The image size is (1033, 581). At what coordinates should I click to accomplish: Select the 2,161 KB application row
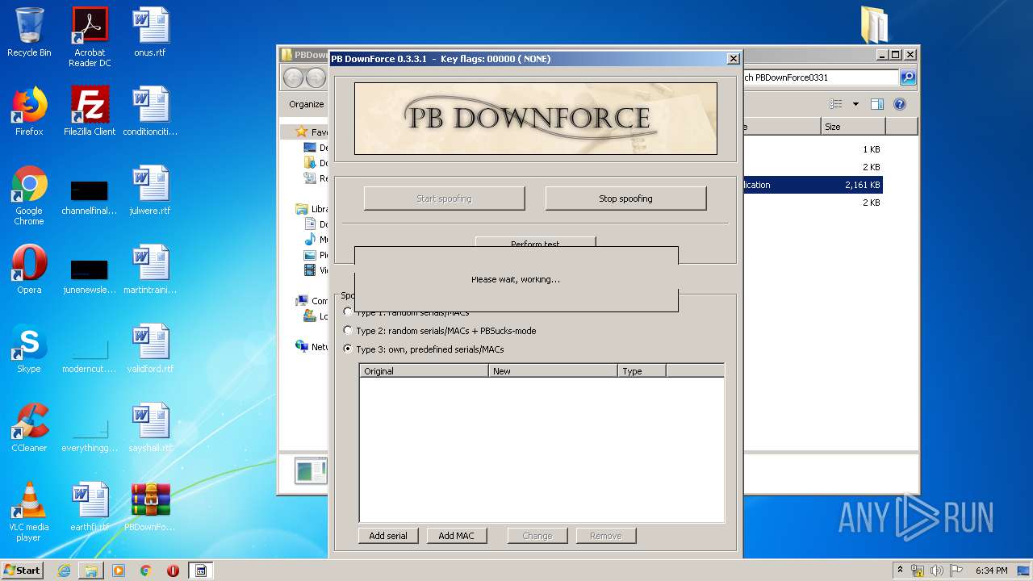point(812,185)
